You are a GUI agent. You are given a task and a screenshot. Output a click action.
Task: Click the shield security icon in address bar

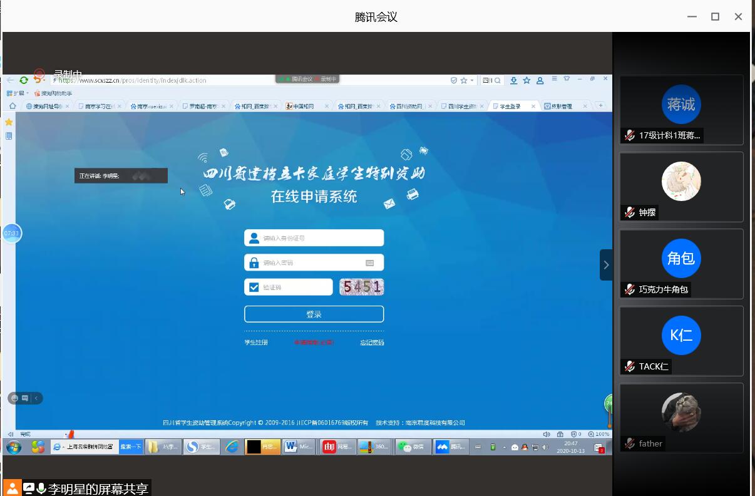(454, 80)
